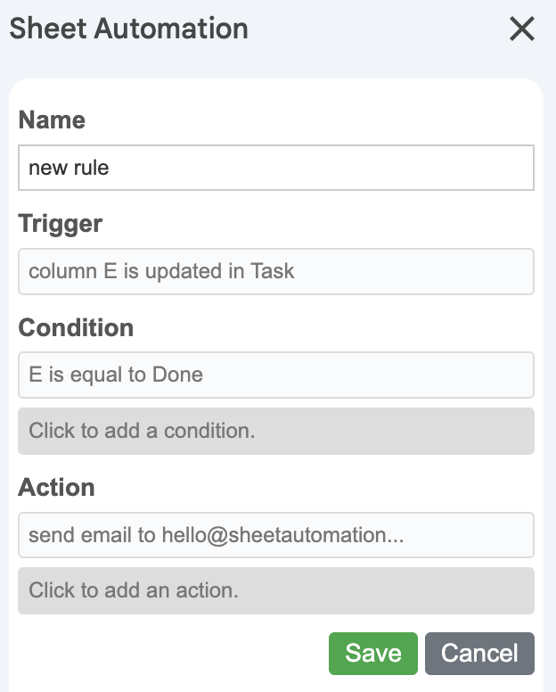Click the Name section label
This screenshot has height=692, width=556.
(52, 120)
